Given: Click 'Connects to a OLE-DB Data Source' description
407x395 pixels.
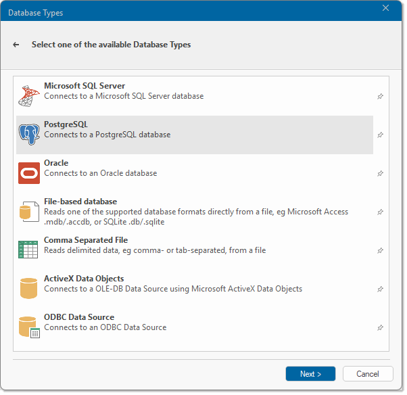Looking at the screenshot, I should tap(173, 289).
